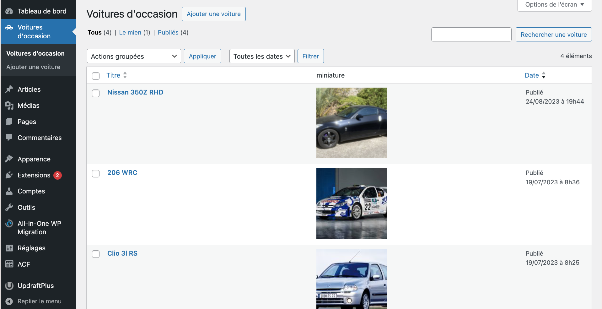
Task: Click the 4 éléments count text
Action: pos(576,56)
